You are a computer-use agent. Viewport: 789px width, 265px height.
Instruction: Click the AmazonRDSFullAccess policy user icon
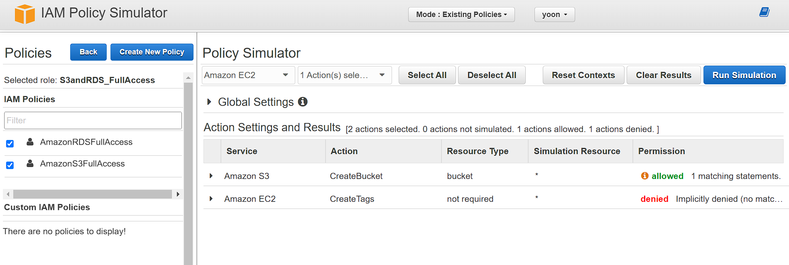click(30, 142)
